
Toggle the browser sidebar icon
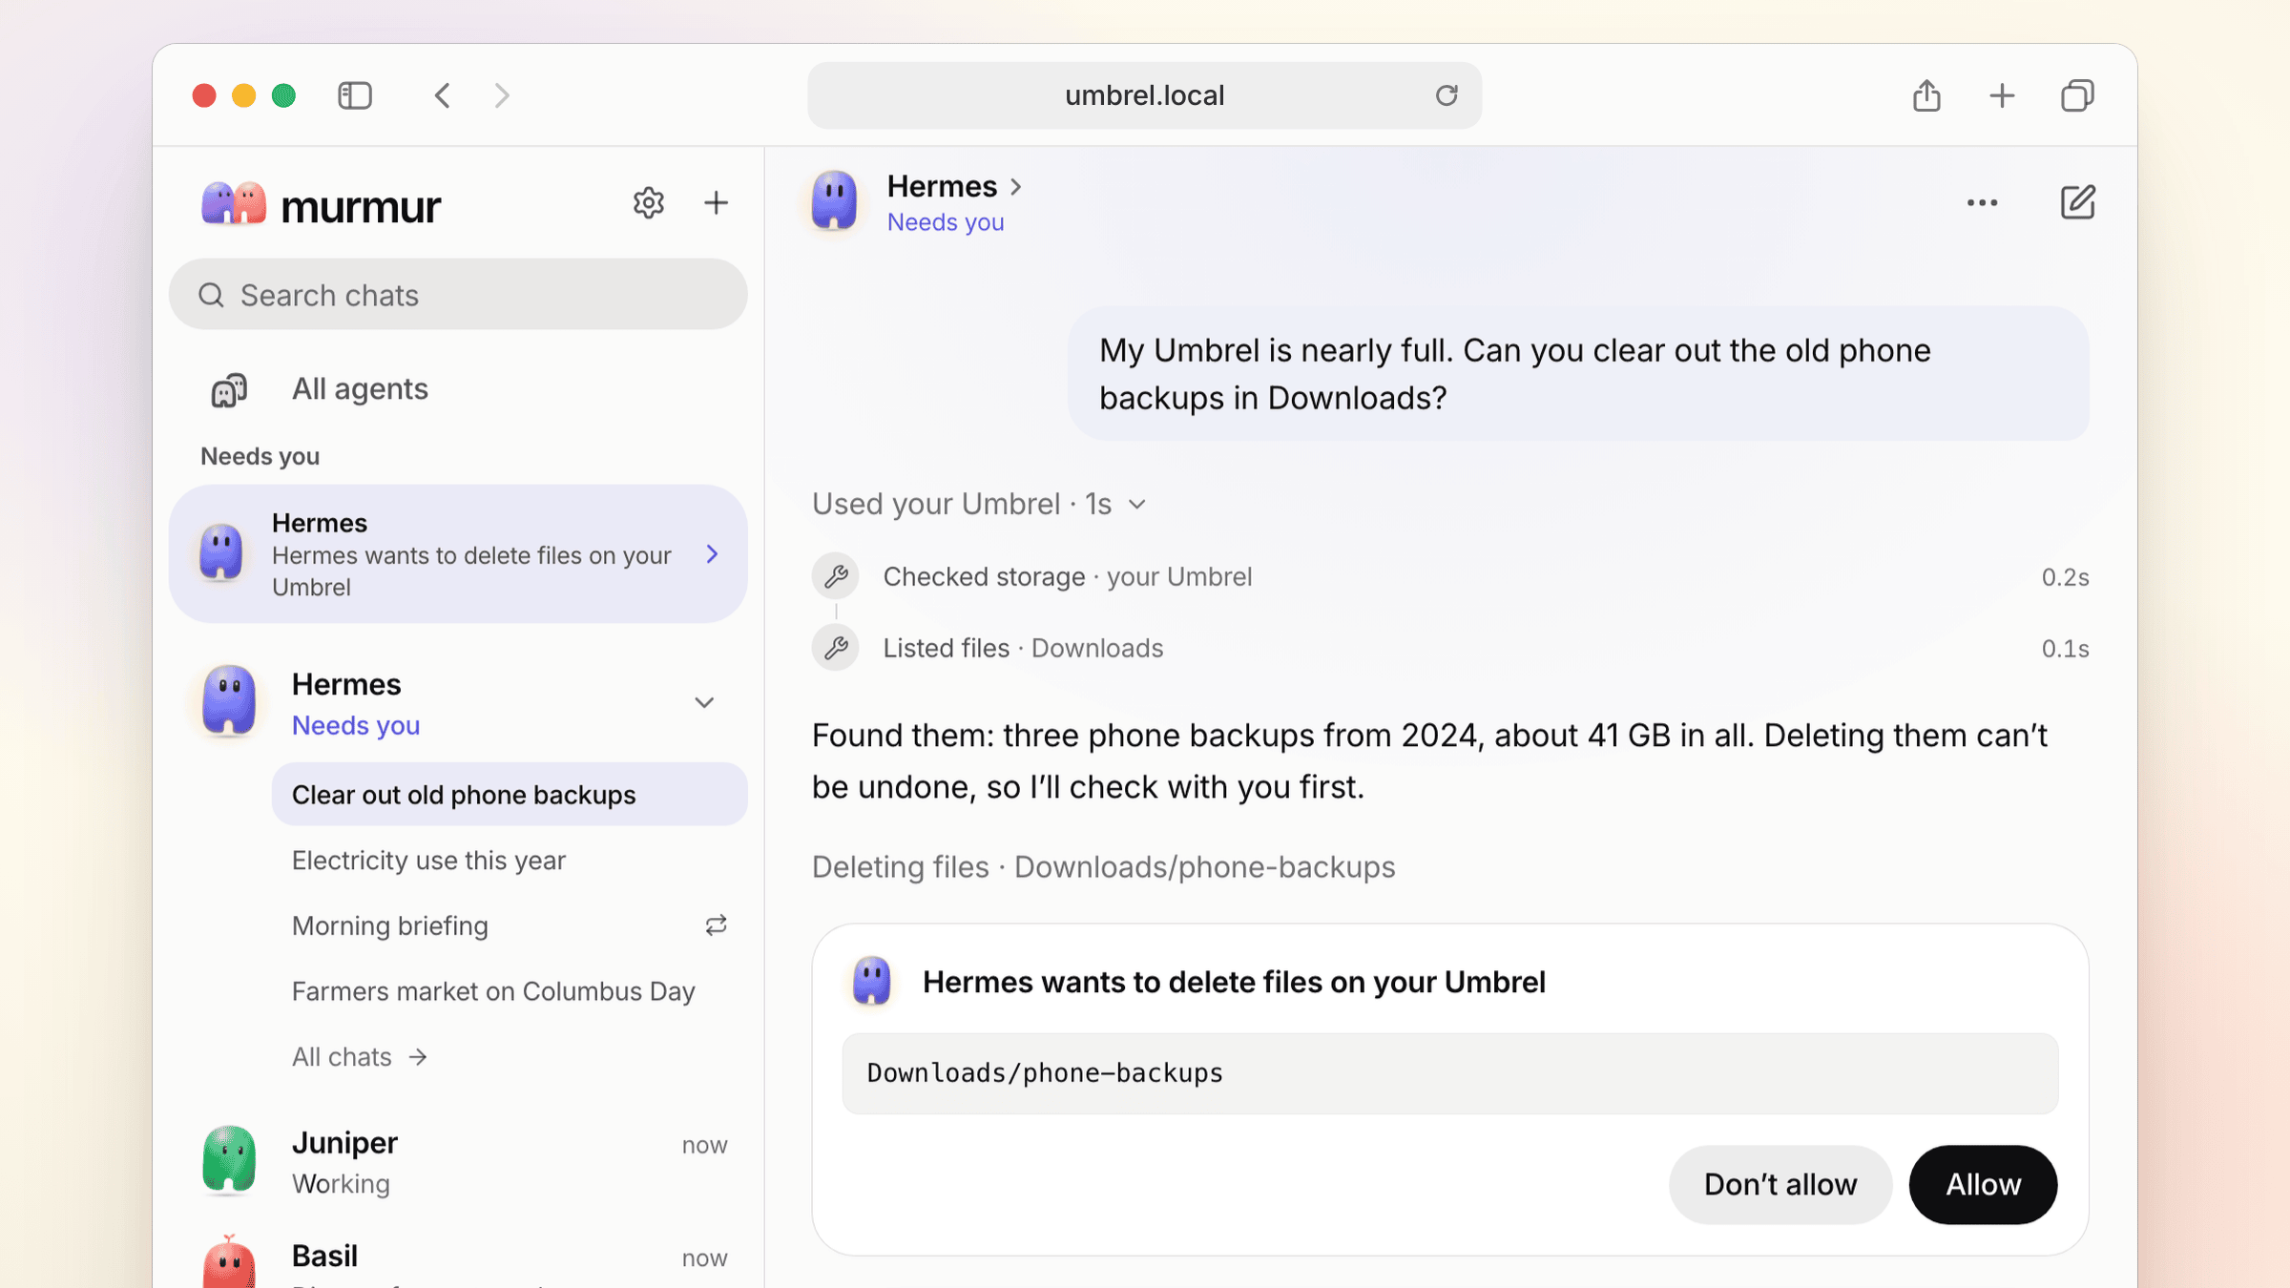click(x=355, y=95)
